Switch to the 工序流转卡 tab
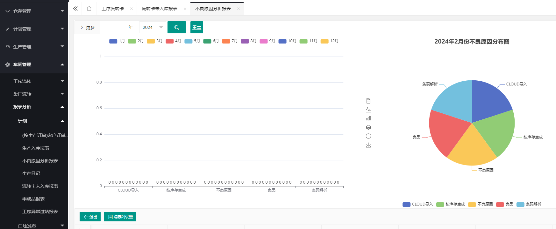 (113, 9)
